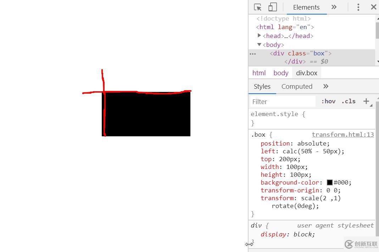The height and width of the screenshot is (252, 379).
Task: Expand the head element in the DOM tree
Action: 259,35
